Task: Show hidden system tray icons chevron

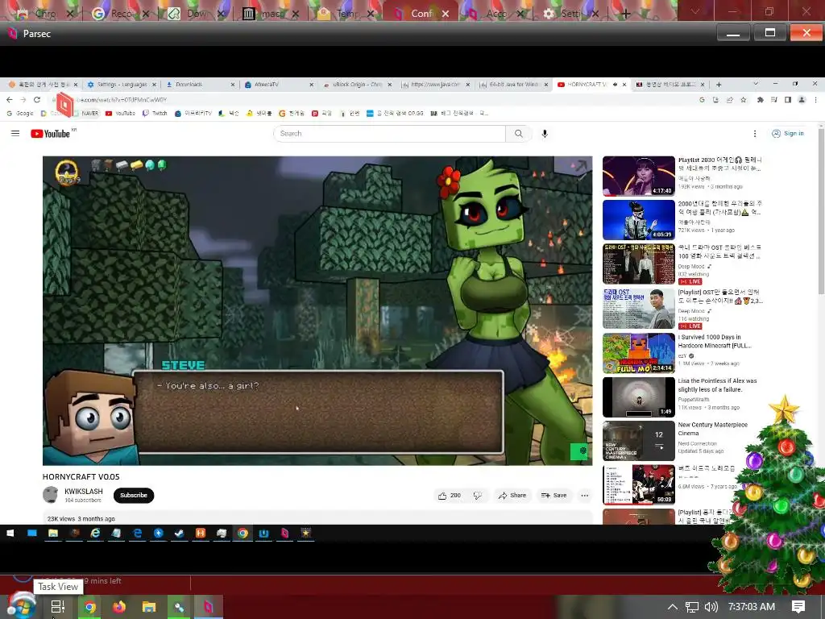Action: (673, 607)
